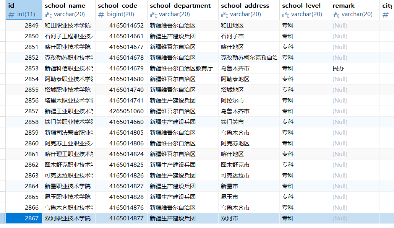Select id cell 2860
Image resolution: width=394 pixels, height=228 pixels.
[x=24, y=143]
